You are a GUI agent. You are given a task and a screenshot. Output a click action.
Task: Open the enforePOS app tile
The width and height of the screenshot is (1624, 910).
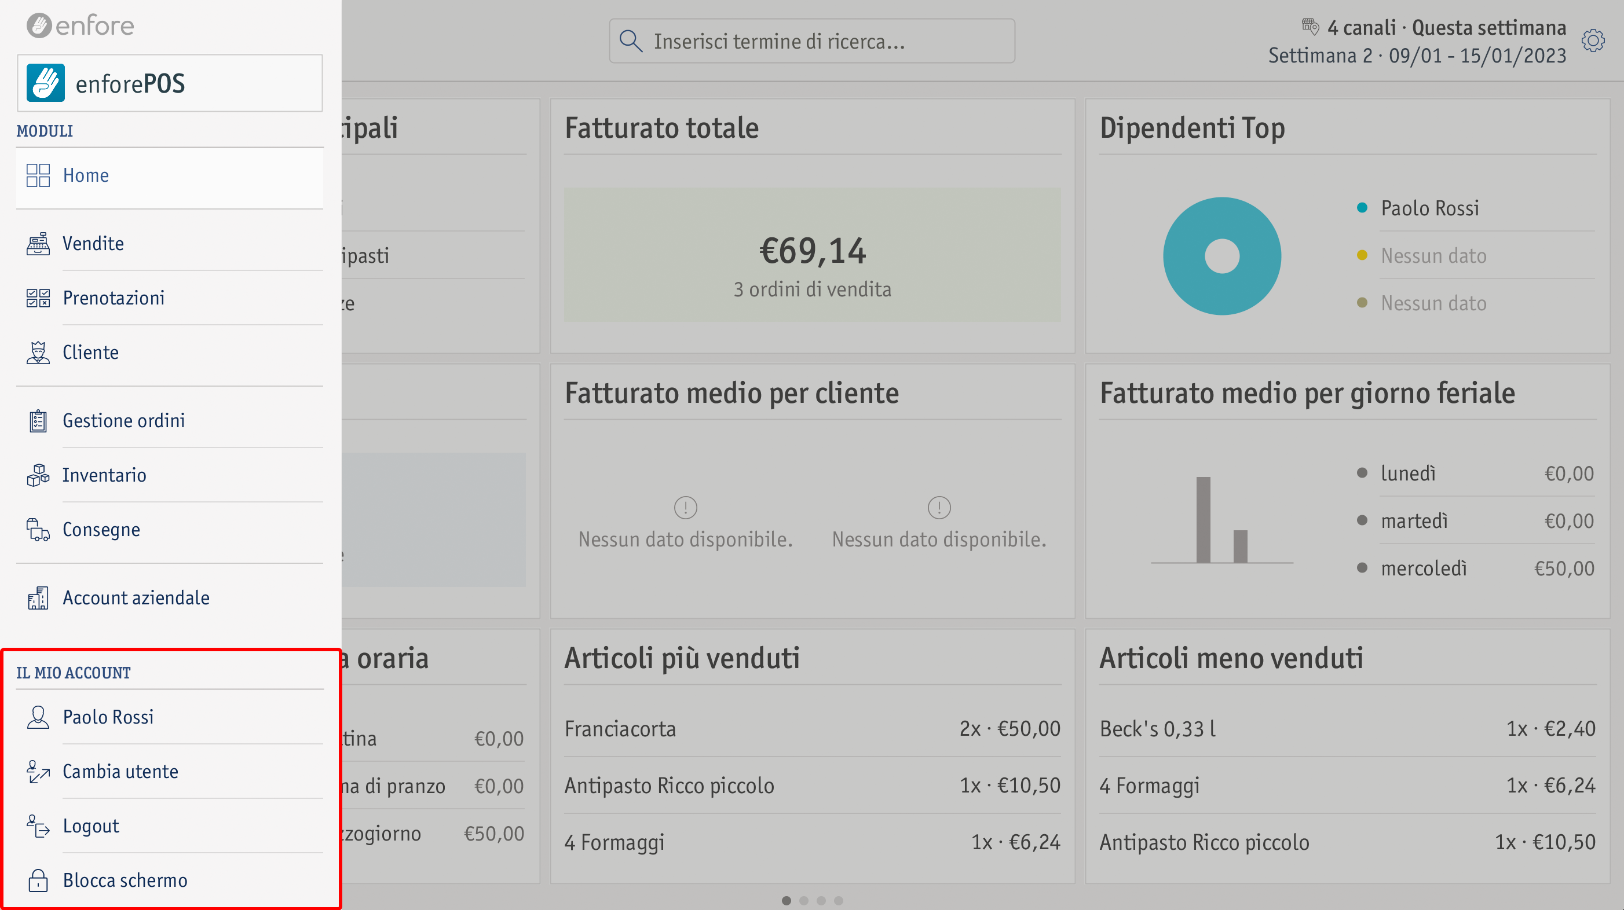coord(170,83)
